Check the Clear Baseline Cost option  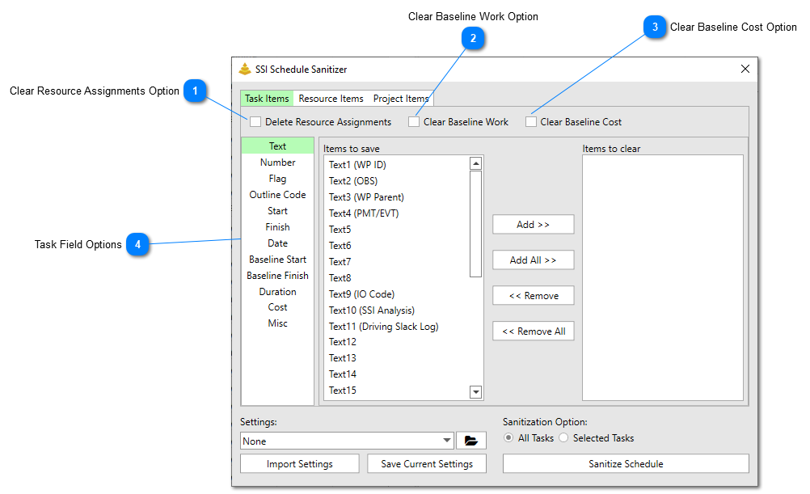pyautogui.click(x=531, y=122)
